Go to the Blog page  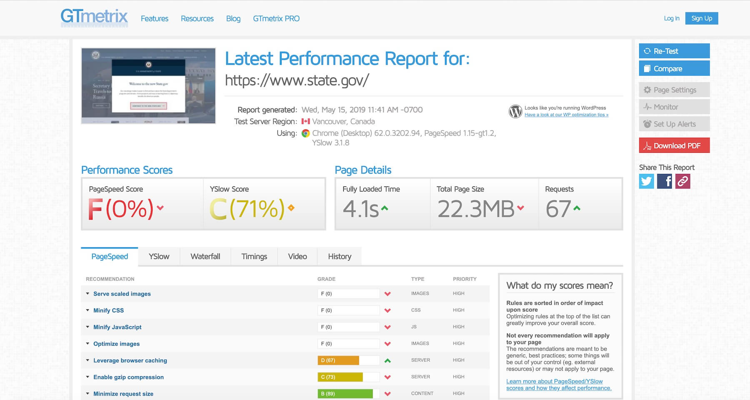233,18
